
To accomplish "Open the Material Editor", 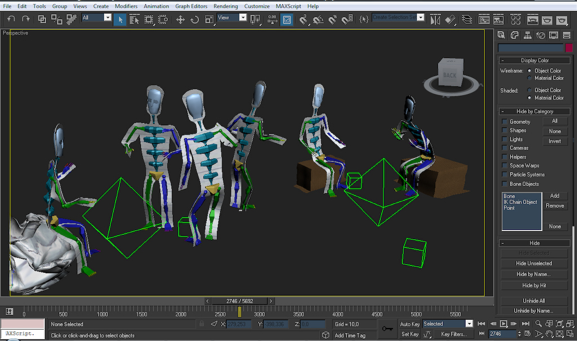I will click(516, 19).
